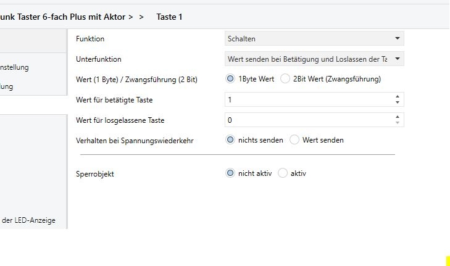Expand the Unterfunktion dropdown list
Viewport: 450px width, 266px height.
pos(314,59)
